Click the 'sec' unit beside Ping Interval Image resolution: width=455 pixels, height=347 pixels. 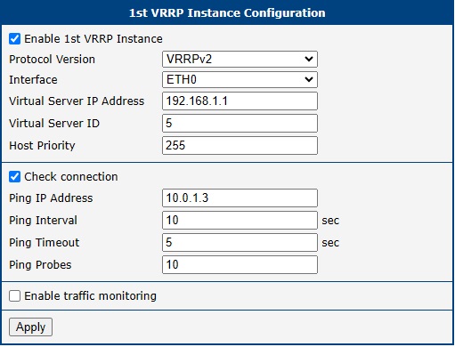[x=330, y=221]
